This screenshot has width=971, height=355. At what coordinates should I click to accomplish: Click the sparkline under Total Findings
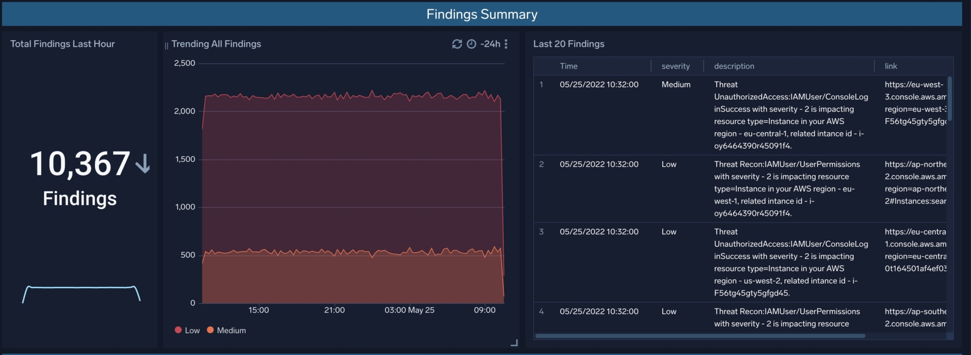click(x=81, y=288)
